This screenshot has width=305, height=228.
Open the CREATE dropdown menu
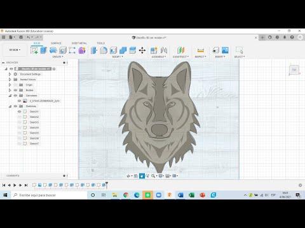point(58,57)
